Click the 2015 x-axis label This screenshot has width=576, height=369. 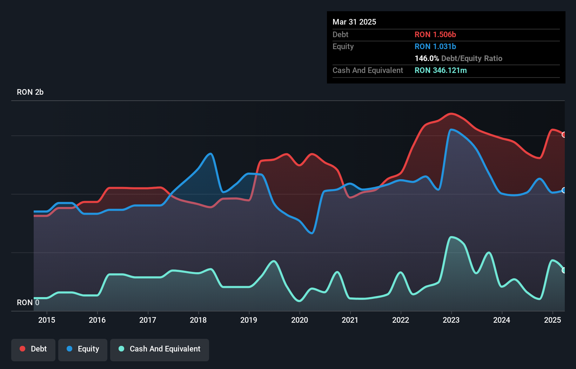point(47,320)
